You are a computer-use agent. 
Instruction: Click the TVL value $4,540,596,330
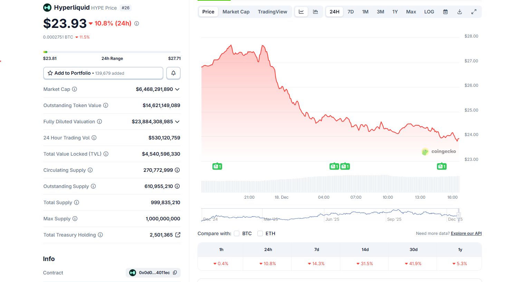[x=161, y=154]
